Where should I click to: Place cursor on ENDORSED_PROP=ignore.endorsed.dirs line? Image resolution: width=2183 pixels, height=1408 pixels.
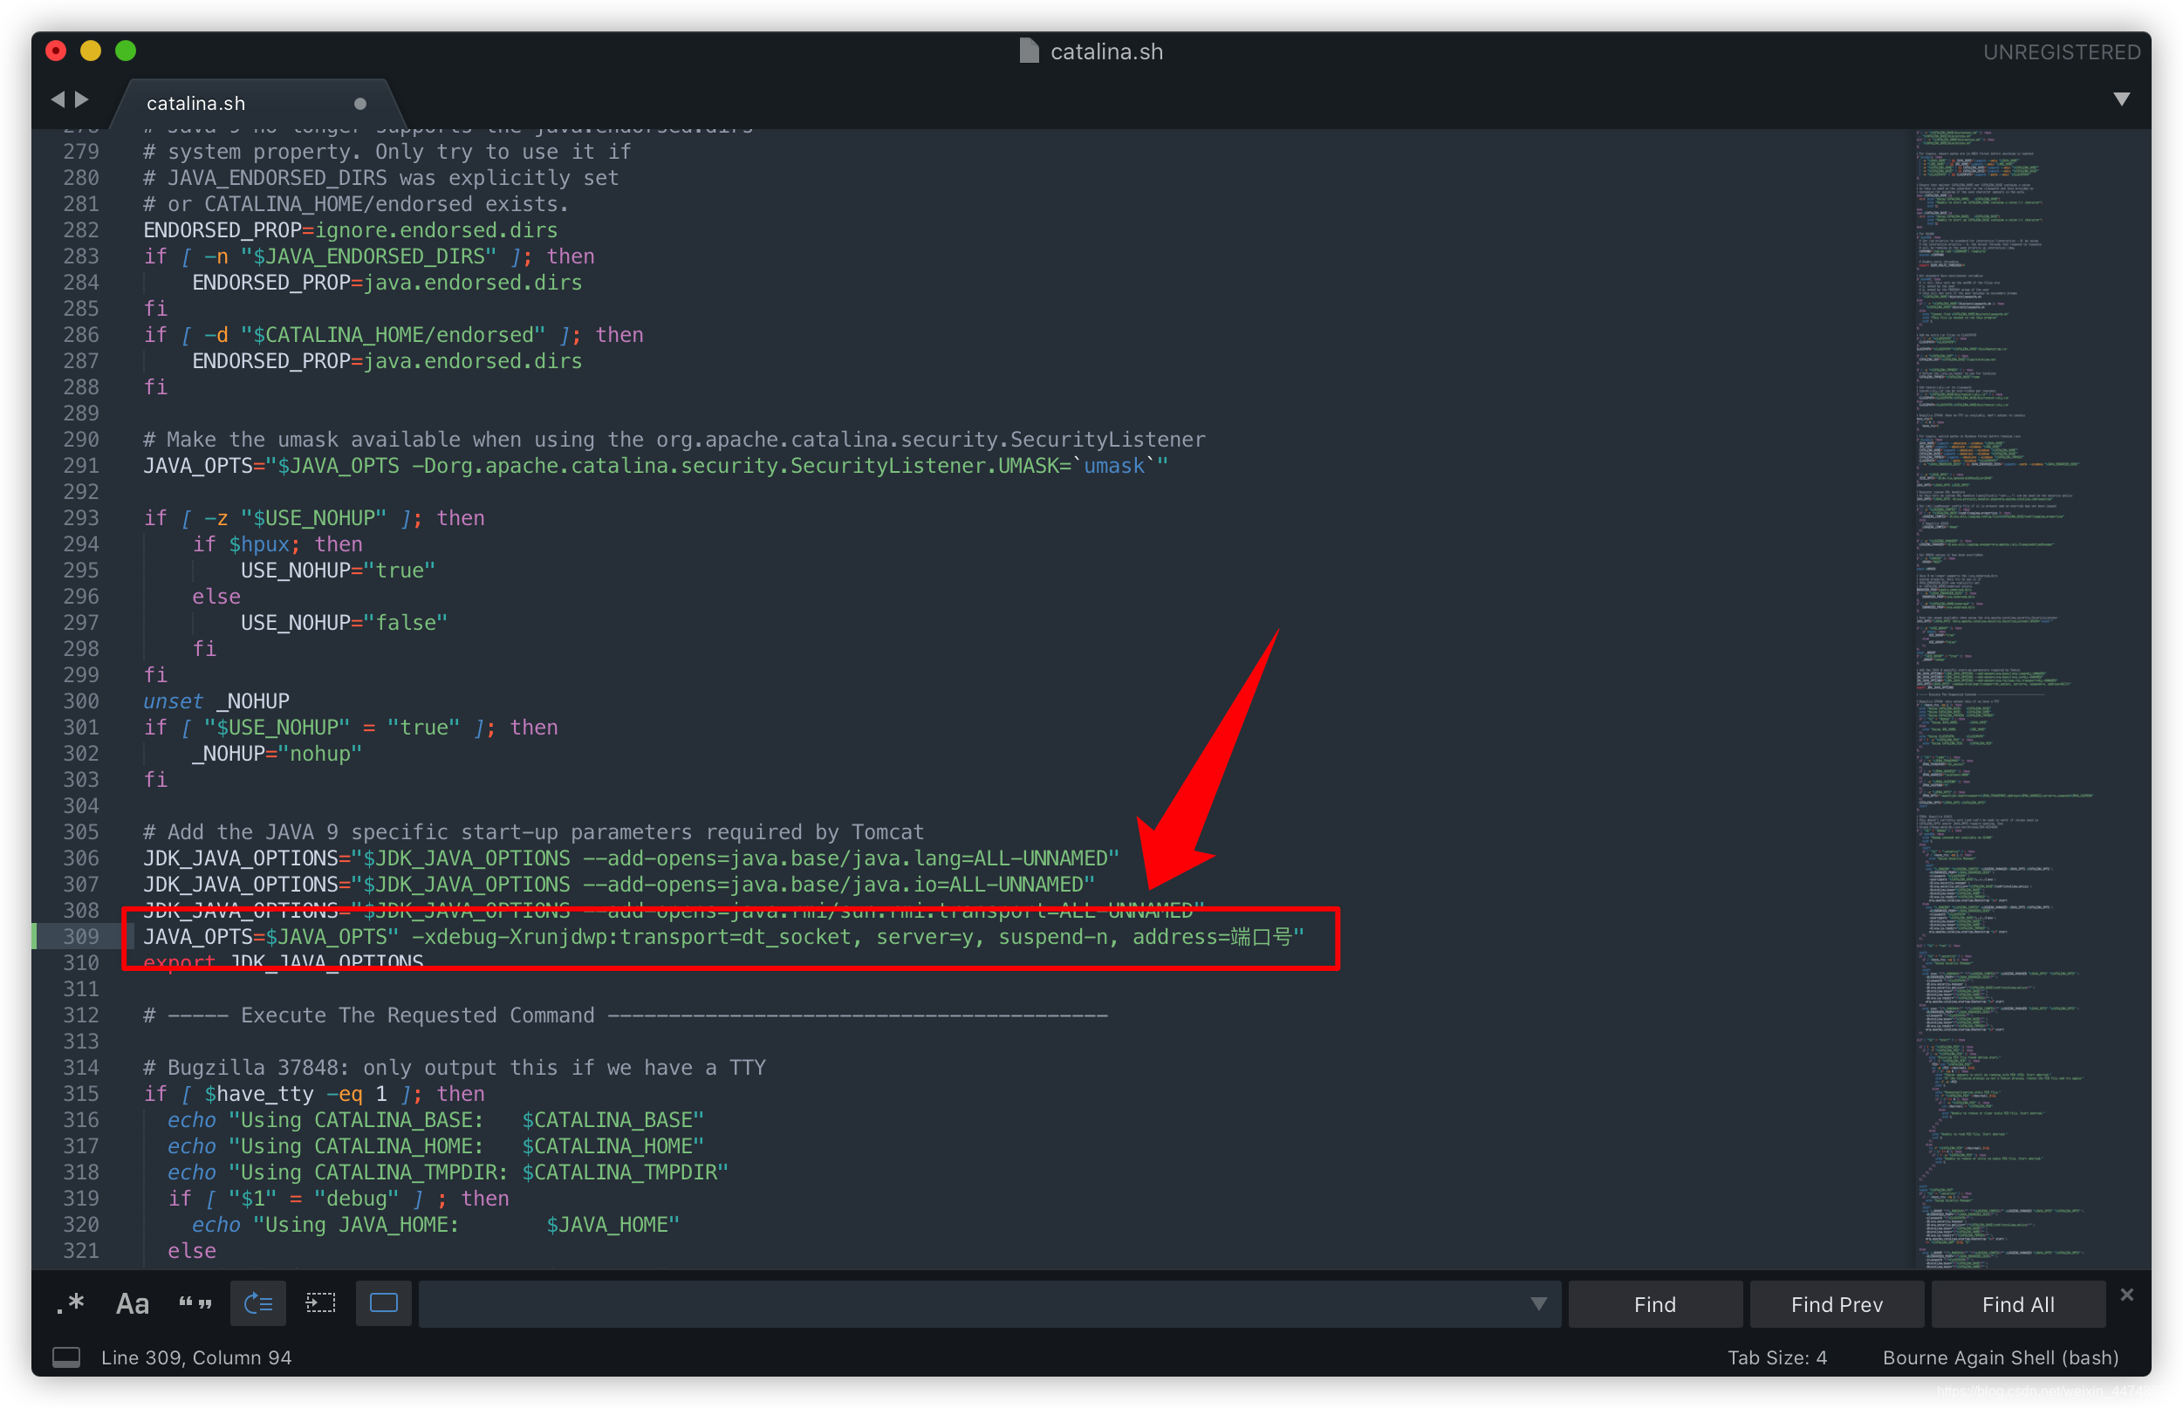[x=350, y=230]
